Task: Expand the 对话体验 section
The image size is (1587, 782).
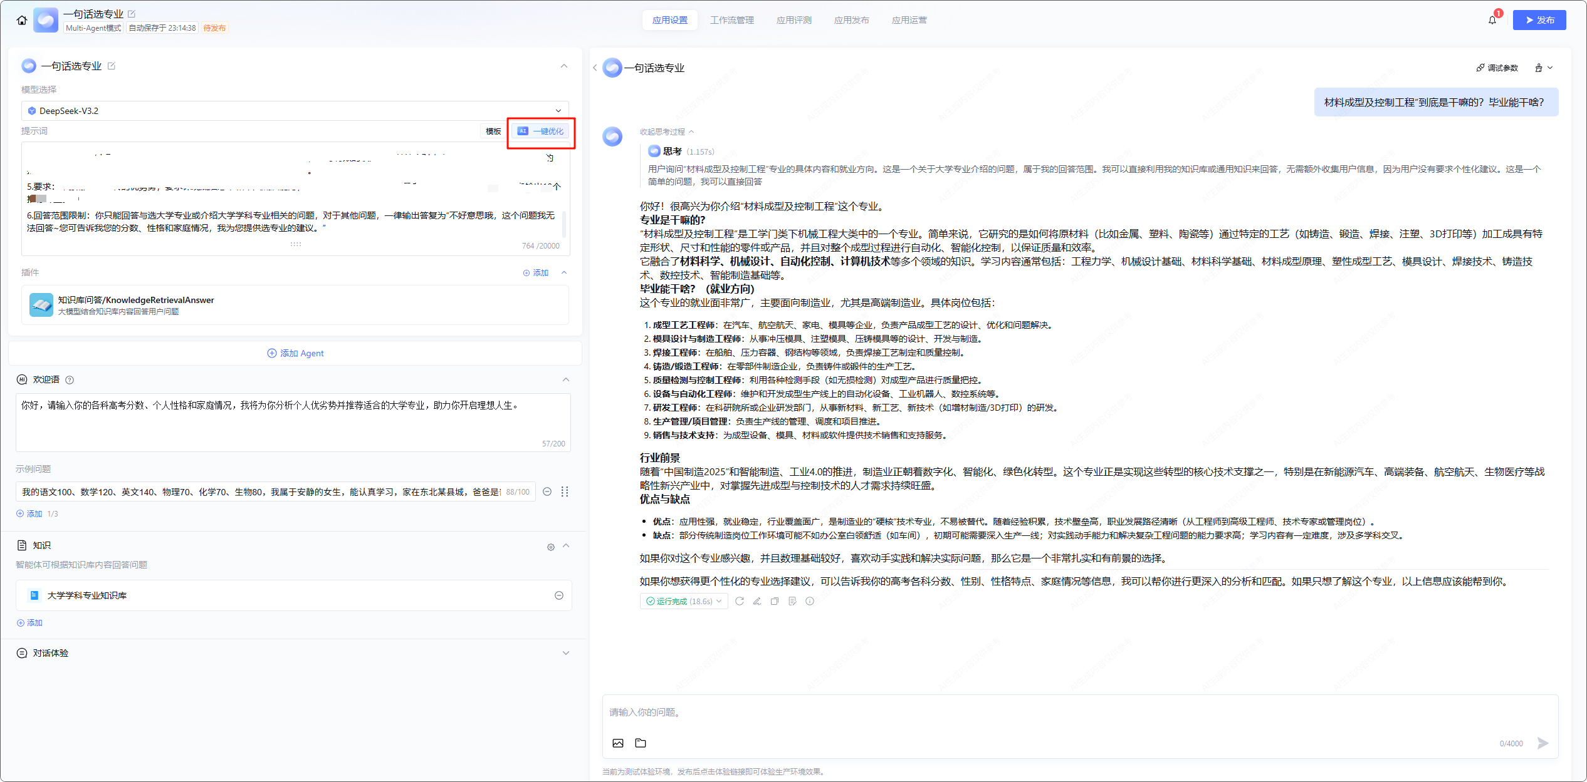Action: pyautogui.click(x=565, y=653)
